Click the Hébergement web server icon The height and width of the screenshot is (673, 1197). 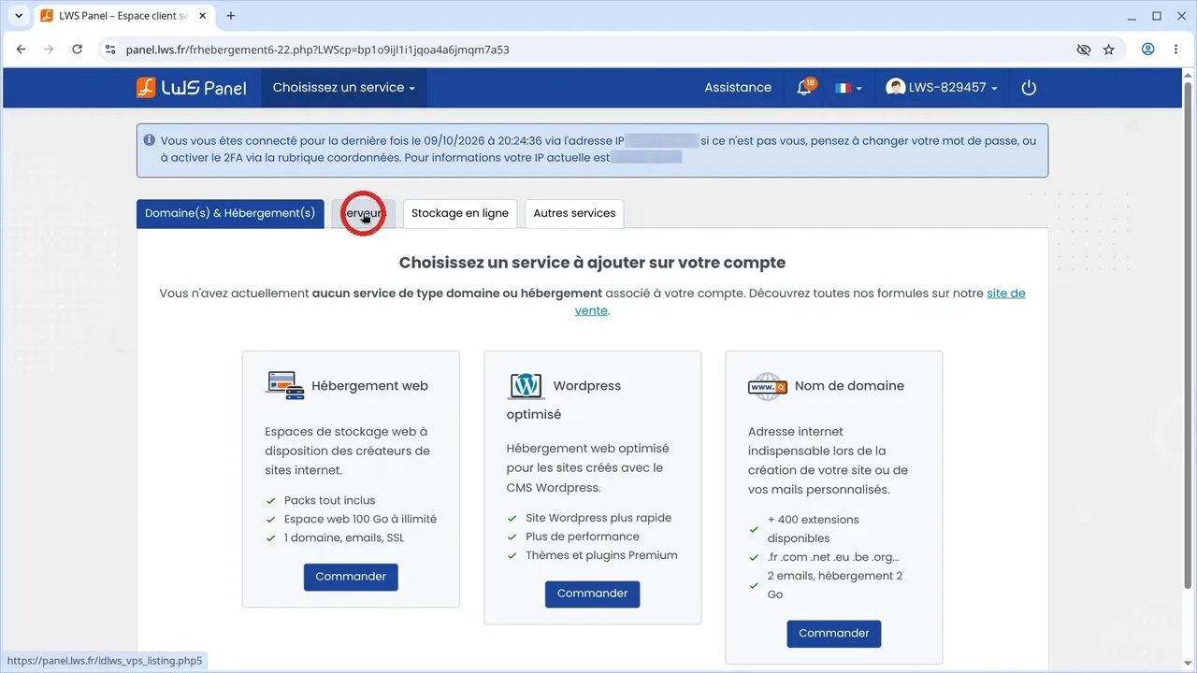click(x=284, y=385)
